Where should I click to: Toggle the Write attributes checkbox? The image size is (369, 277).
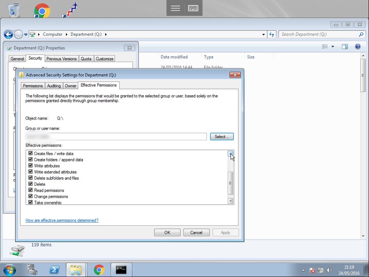click(30, 165)
